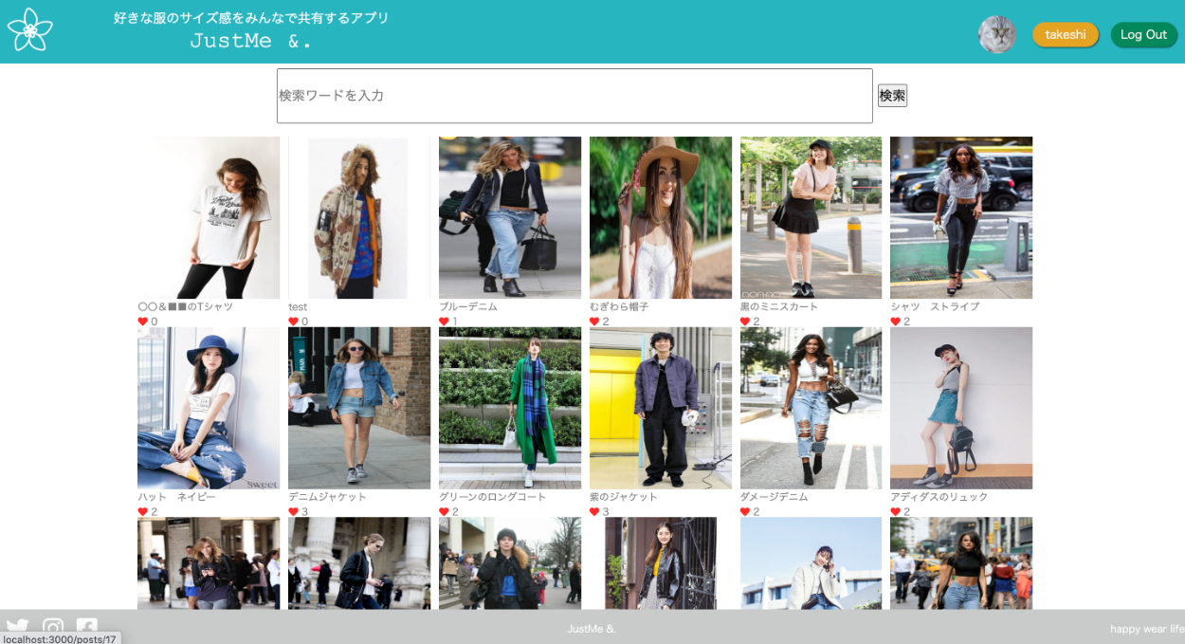The height and width of the screenshot is (644, 1185).
Task: Toggle like on ハット ネイビー post
Action: point(143,512)
